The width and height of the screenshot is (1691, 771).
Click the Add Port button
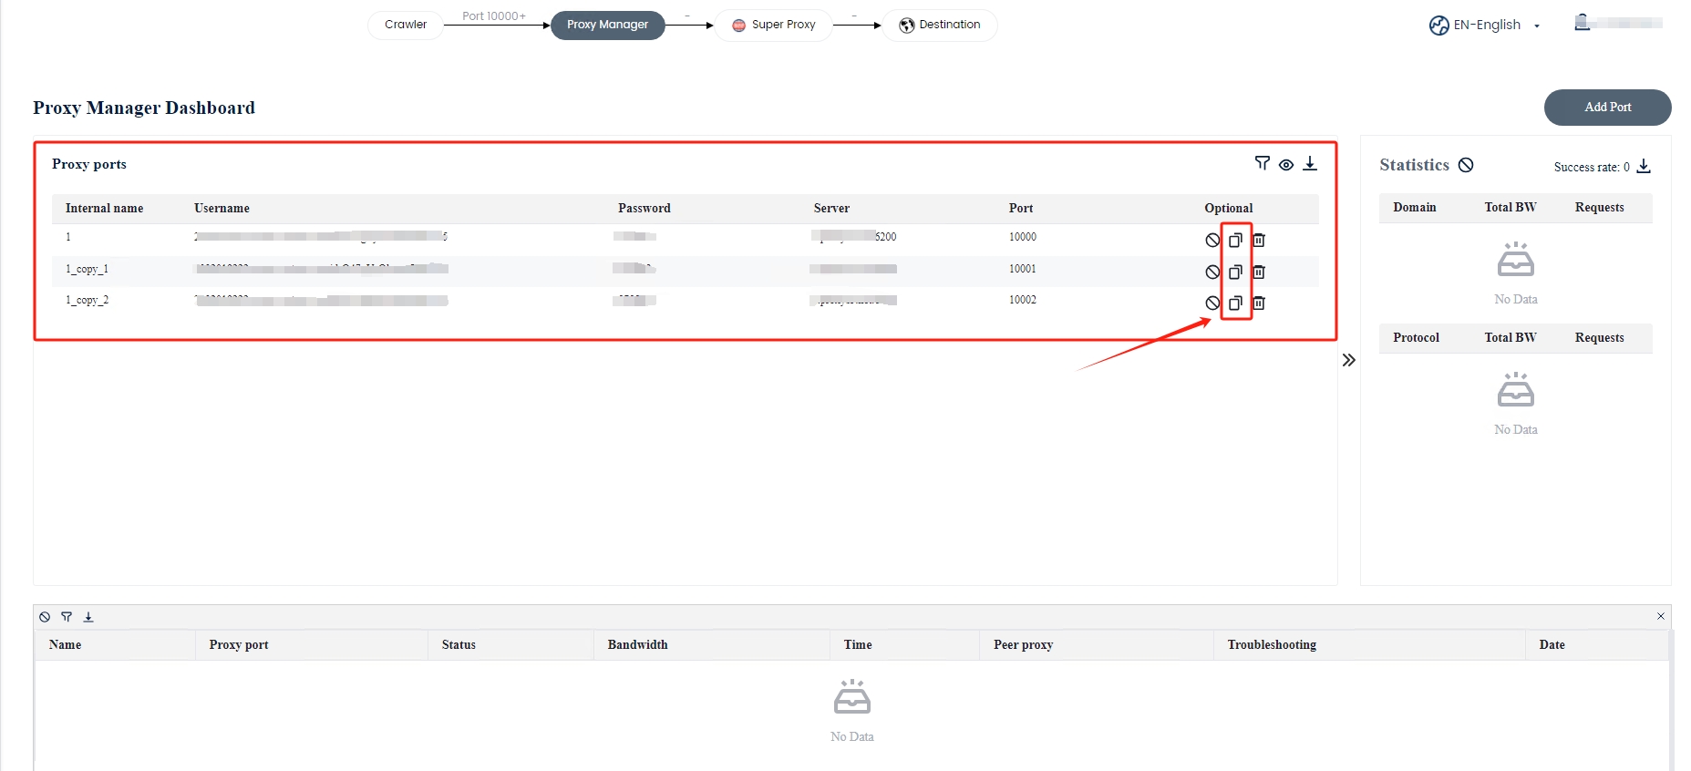click(1607, 108)
